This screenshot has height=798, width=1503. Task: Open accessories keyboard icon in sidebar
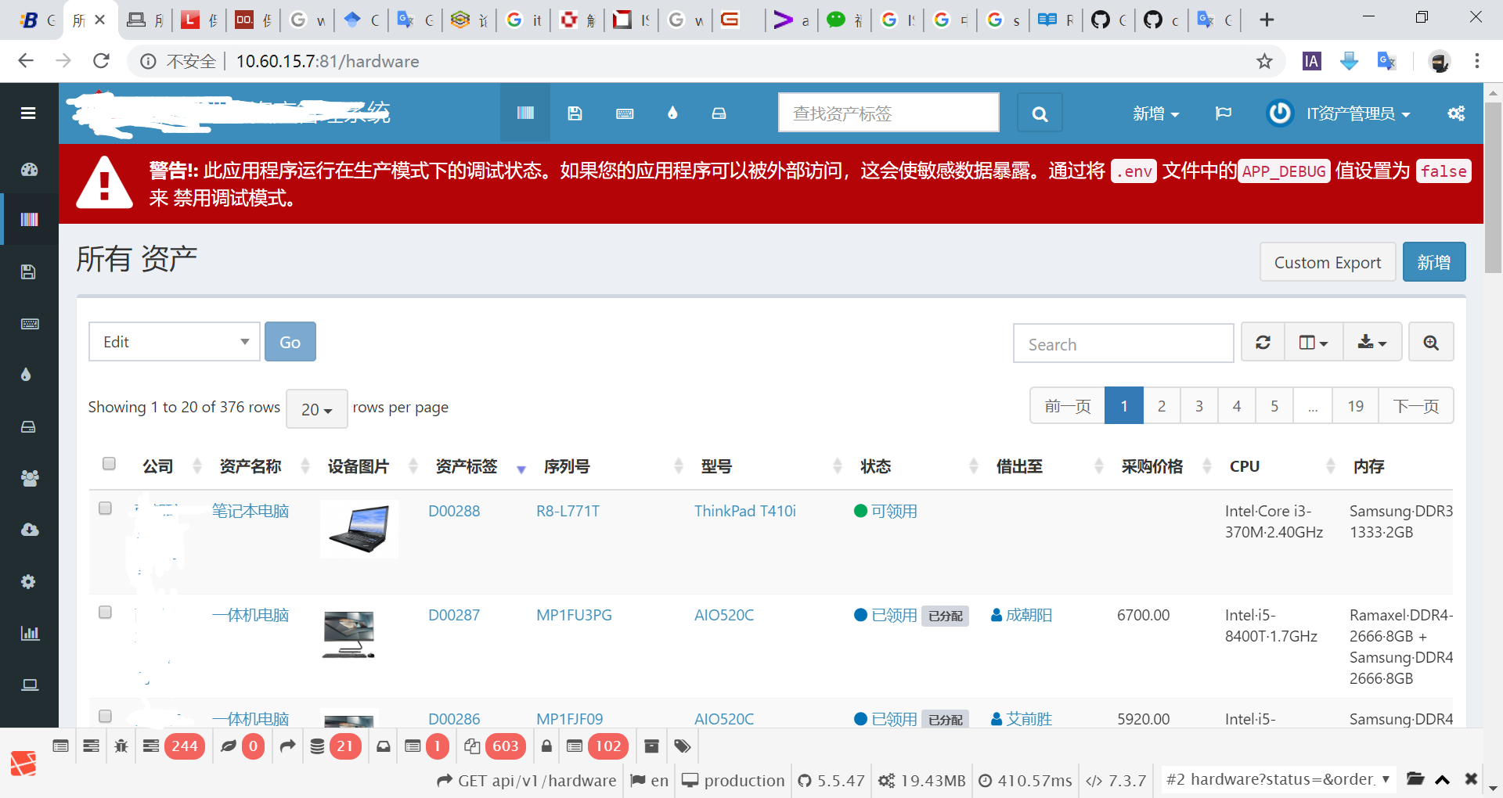click(x=29, y=324)
